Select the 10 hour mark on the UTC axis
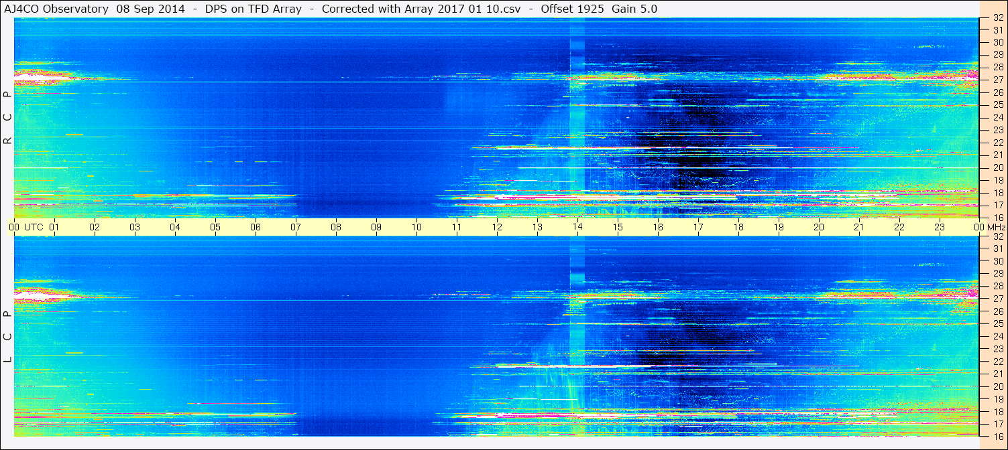Image resolution: width=1008 pixels, height=450 pixels. point(416,227)
